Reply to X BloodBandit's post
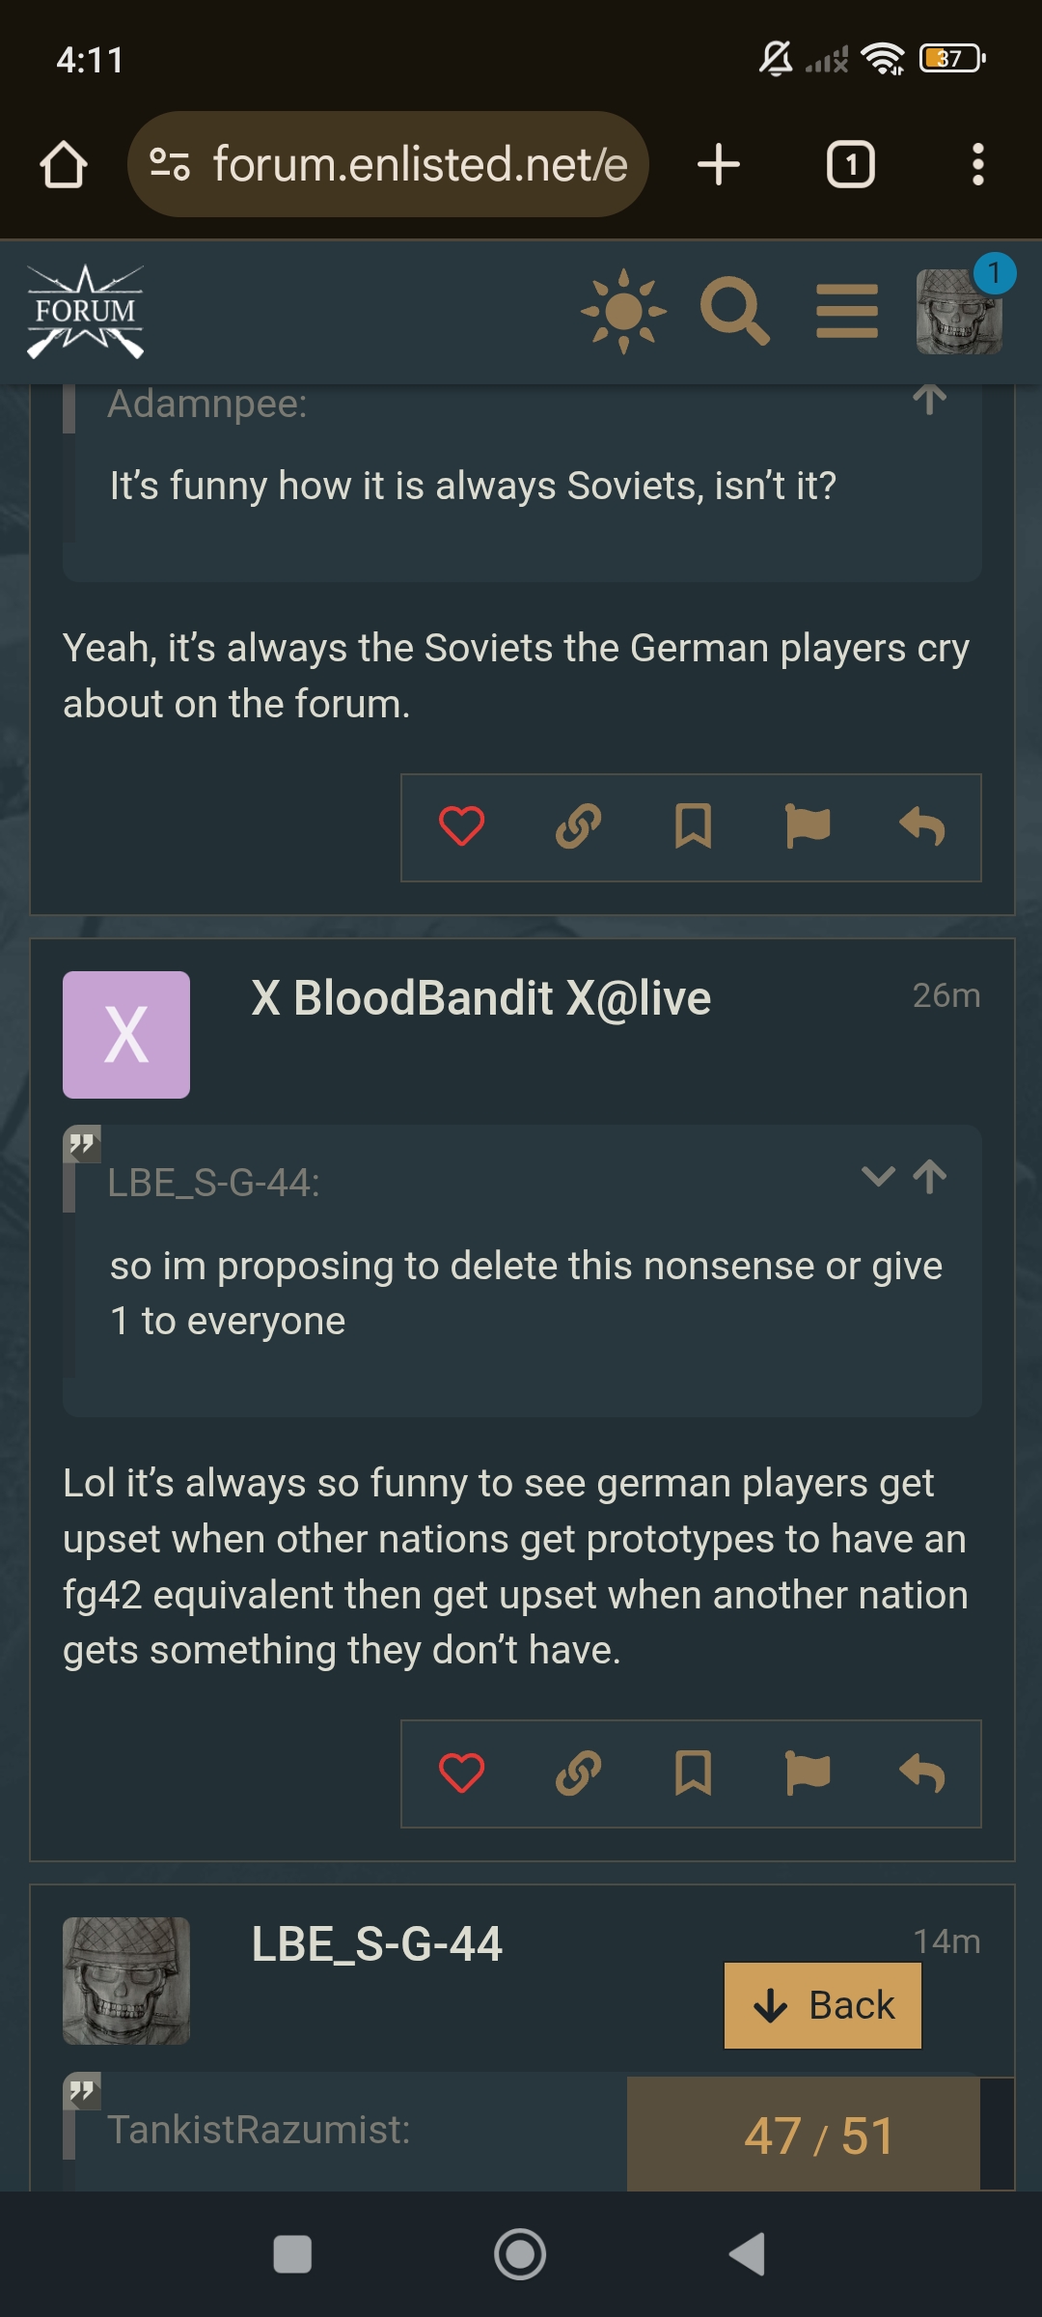Image resolution: width=1042 pixels, height=2317 pixels. (x=922, y=1773)
